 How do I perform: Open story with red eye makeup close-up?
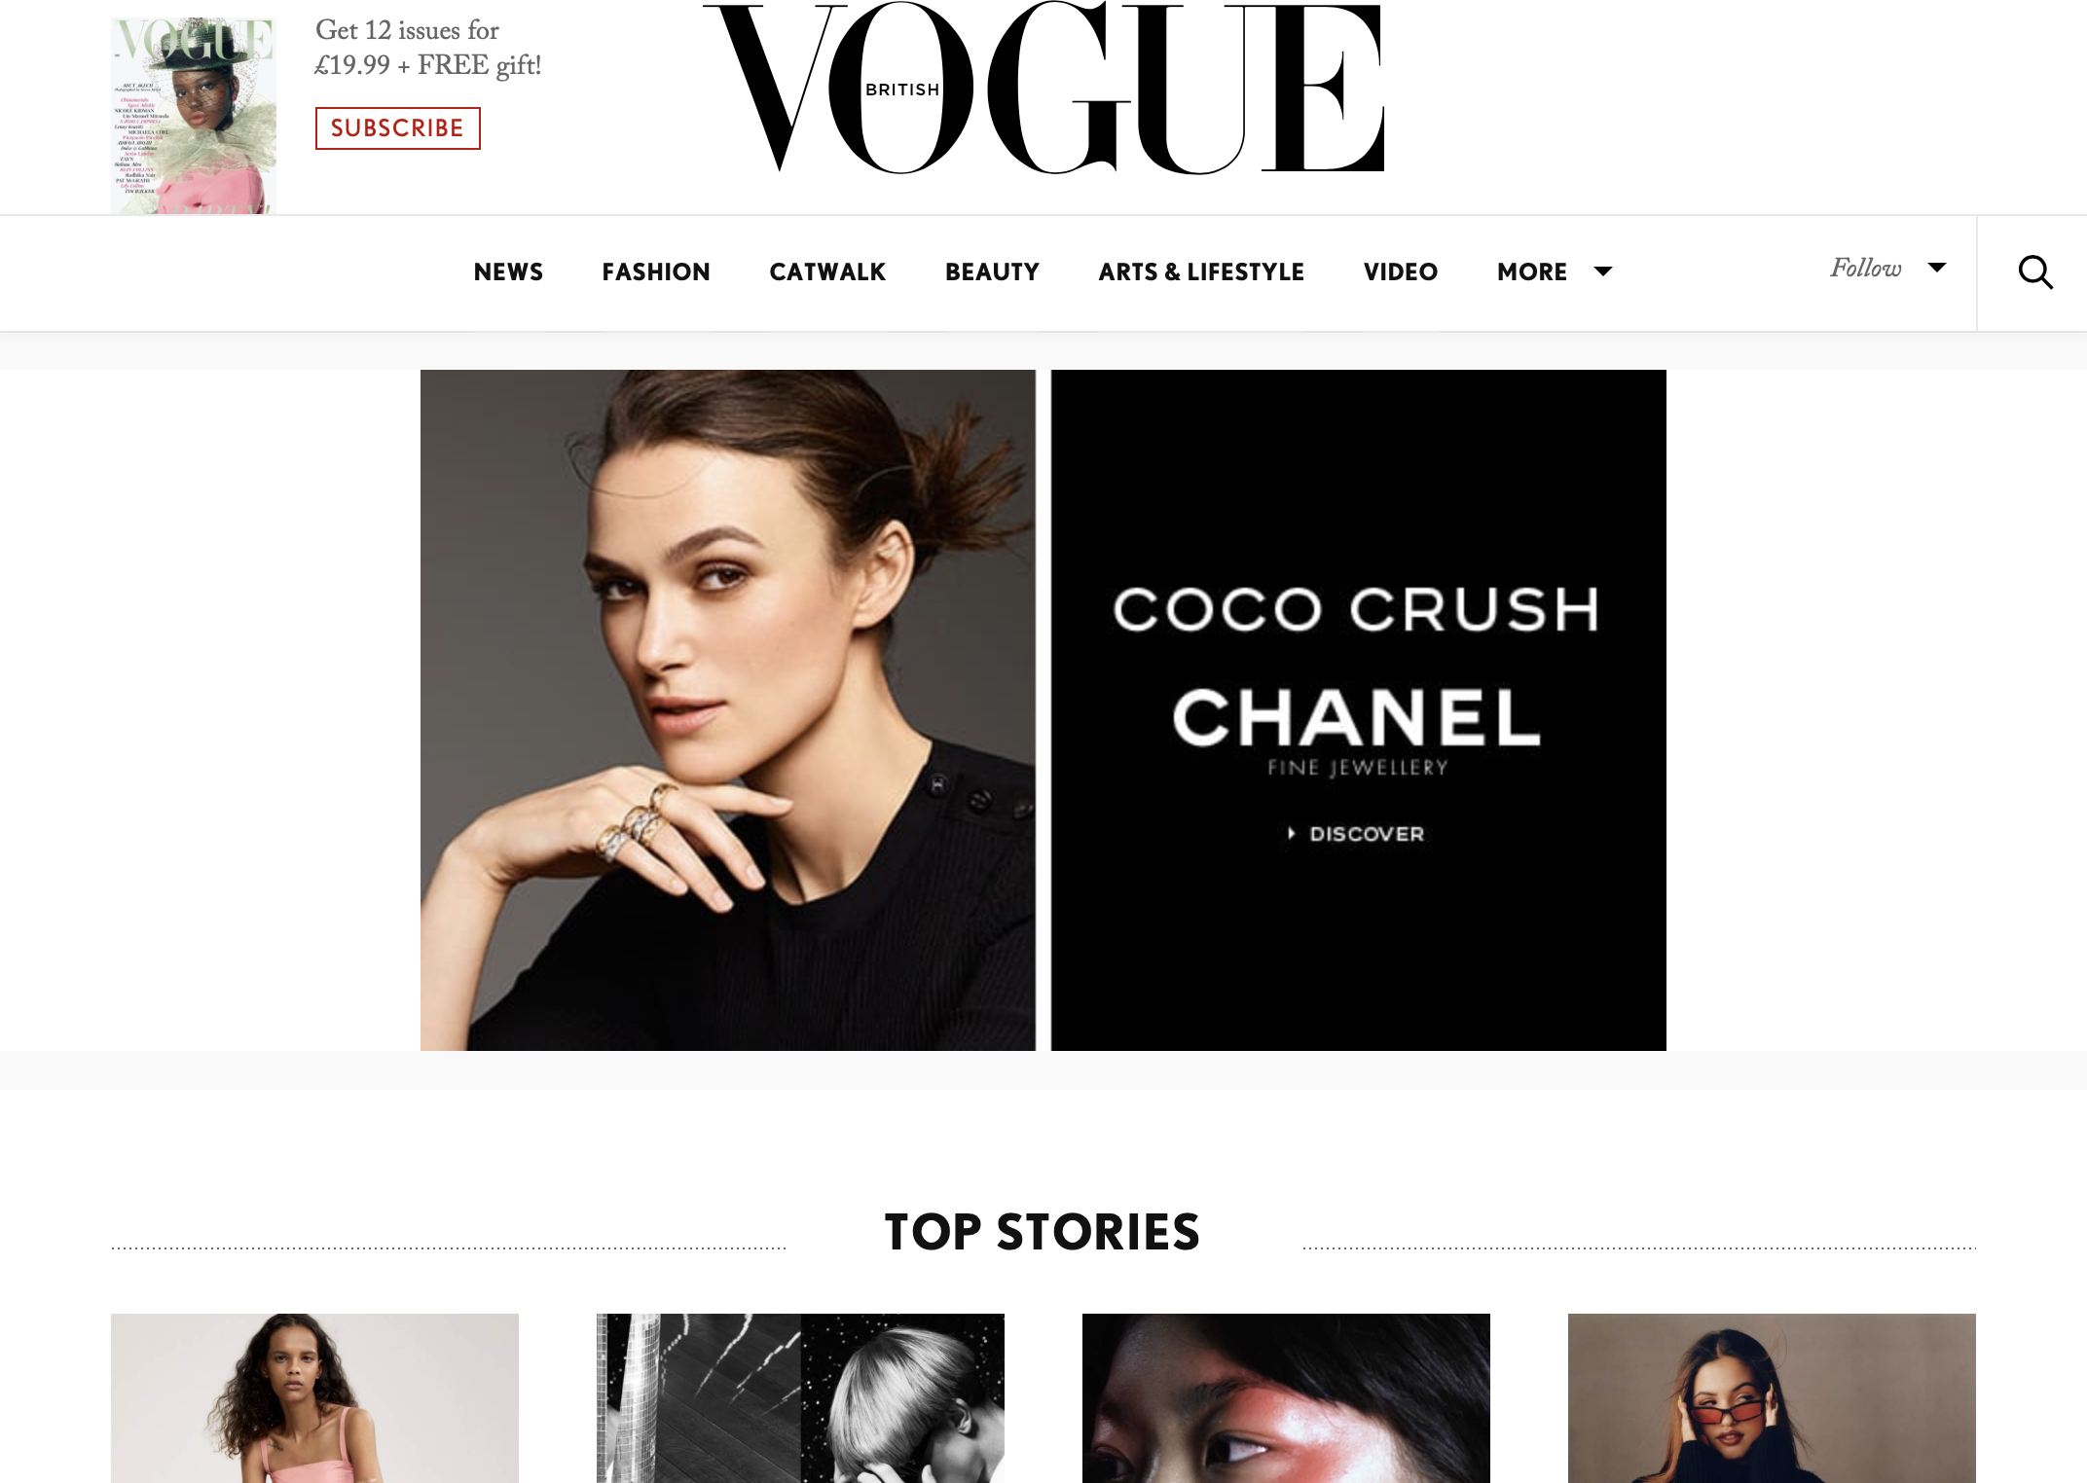pyautogui.click(x=1286, y=1398)
